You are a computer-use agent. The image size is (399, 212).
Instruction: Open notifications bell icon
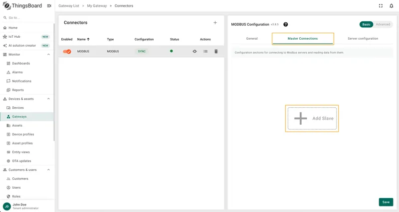coord(392,6)
